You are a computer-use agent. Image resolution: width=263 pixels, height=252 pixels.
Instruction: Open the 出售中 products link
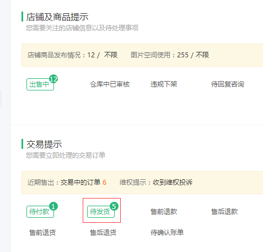pos(40,84)
